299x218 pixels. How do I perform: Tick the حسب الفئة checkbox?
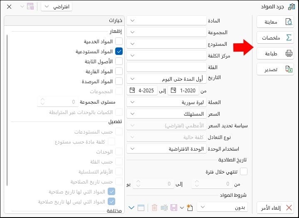[119, 161]
